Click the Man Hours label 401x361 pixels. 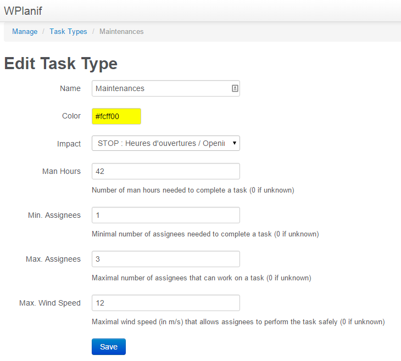62,171
